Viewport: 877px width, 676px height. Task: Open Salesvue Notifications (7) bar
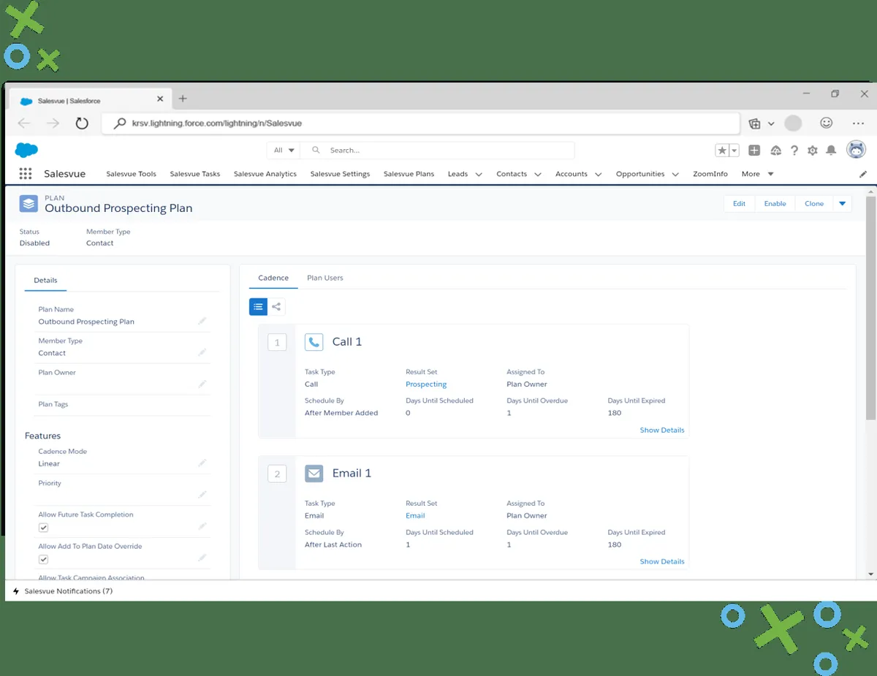click(63, 590)
